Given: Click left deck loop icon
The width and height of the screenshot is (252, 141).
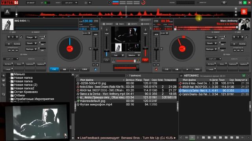Looking at the screenshot, I should pos(21,37).
